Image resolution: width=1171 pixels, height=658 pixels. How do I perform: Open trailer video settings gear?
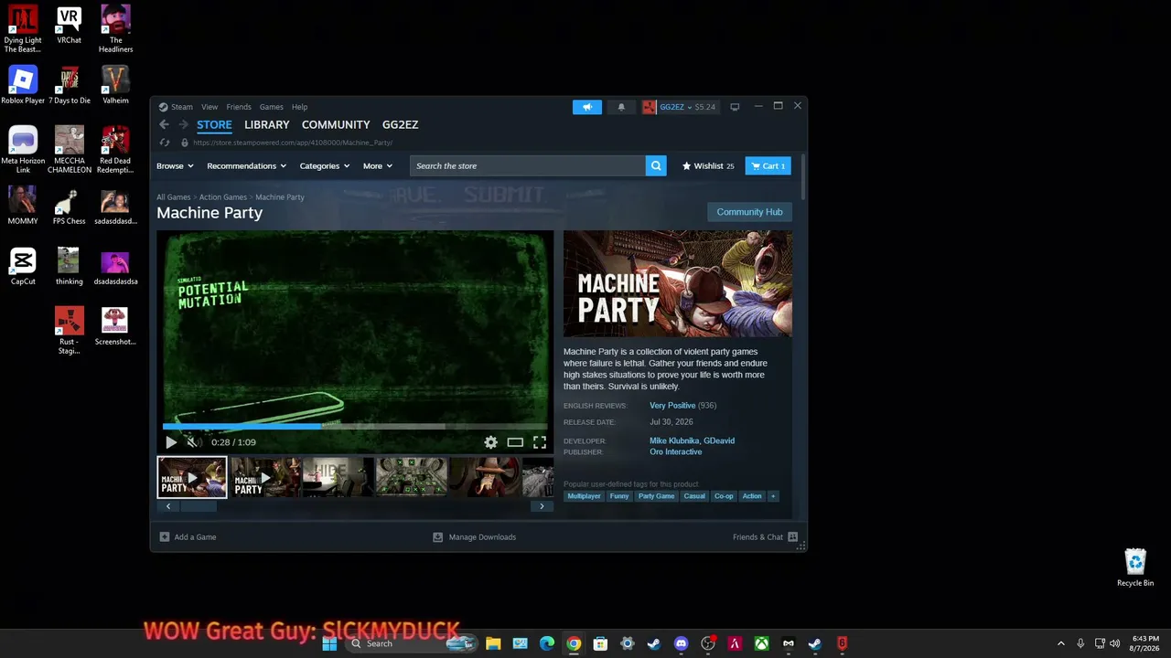(491, 442)
